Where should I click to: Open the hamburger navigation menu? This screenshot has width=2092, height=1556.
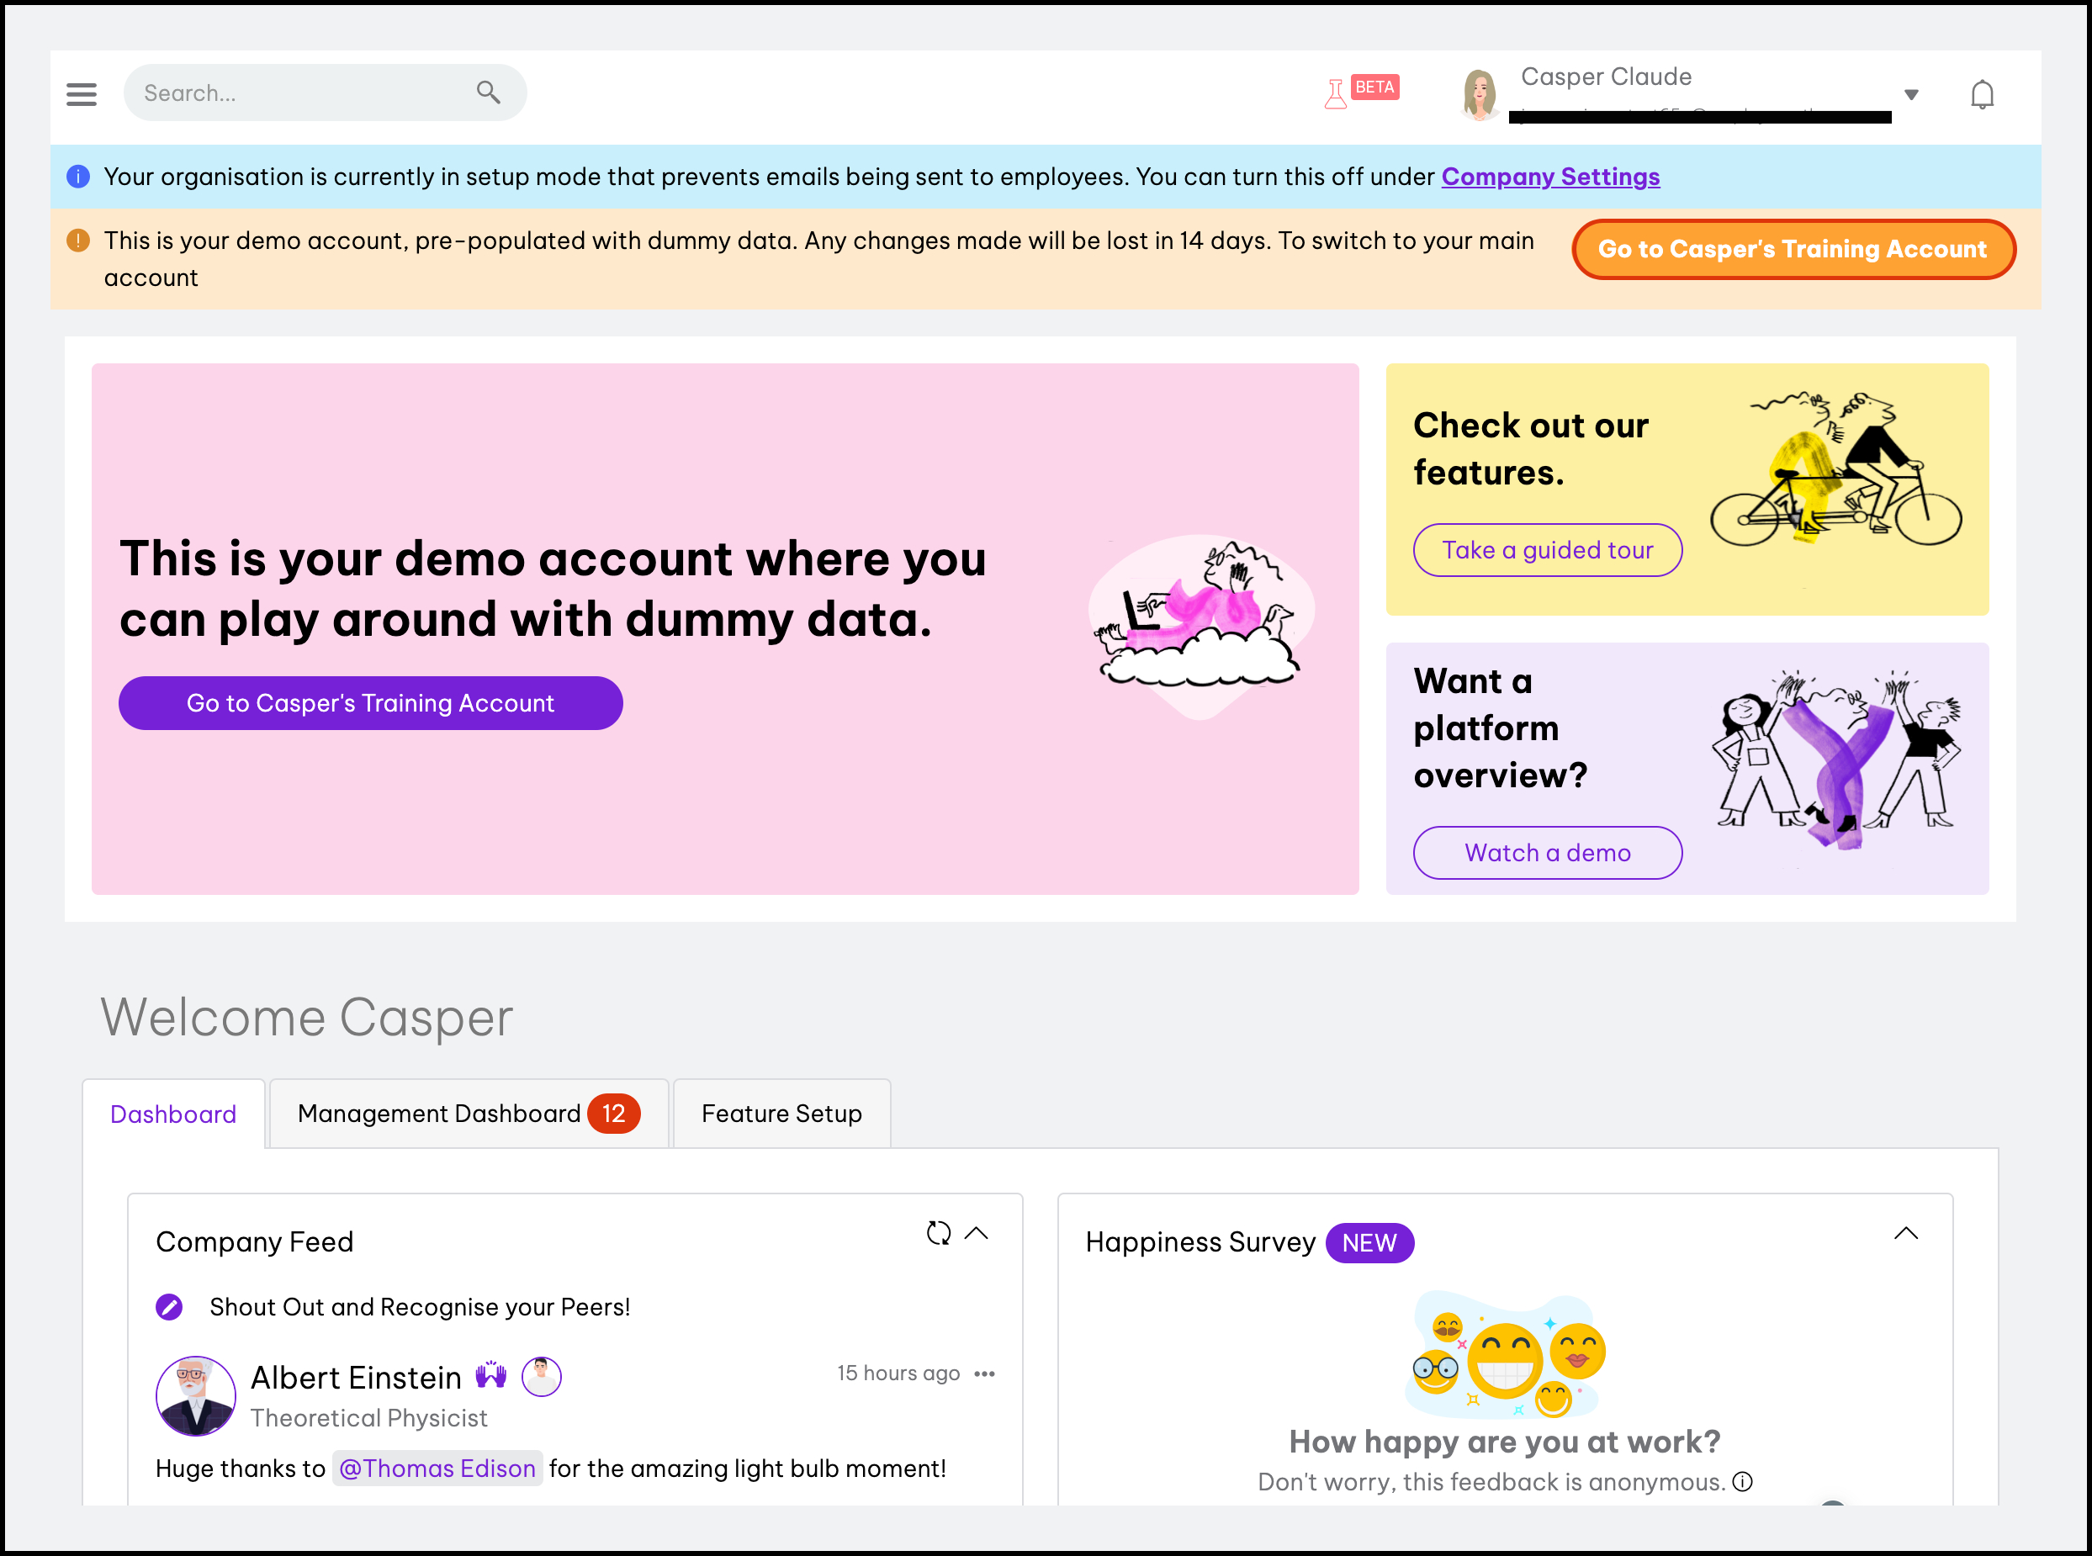pos(82,93)
